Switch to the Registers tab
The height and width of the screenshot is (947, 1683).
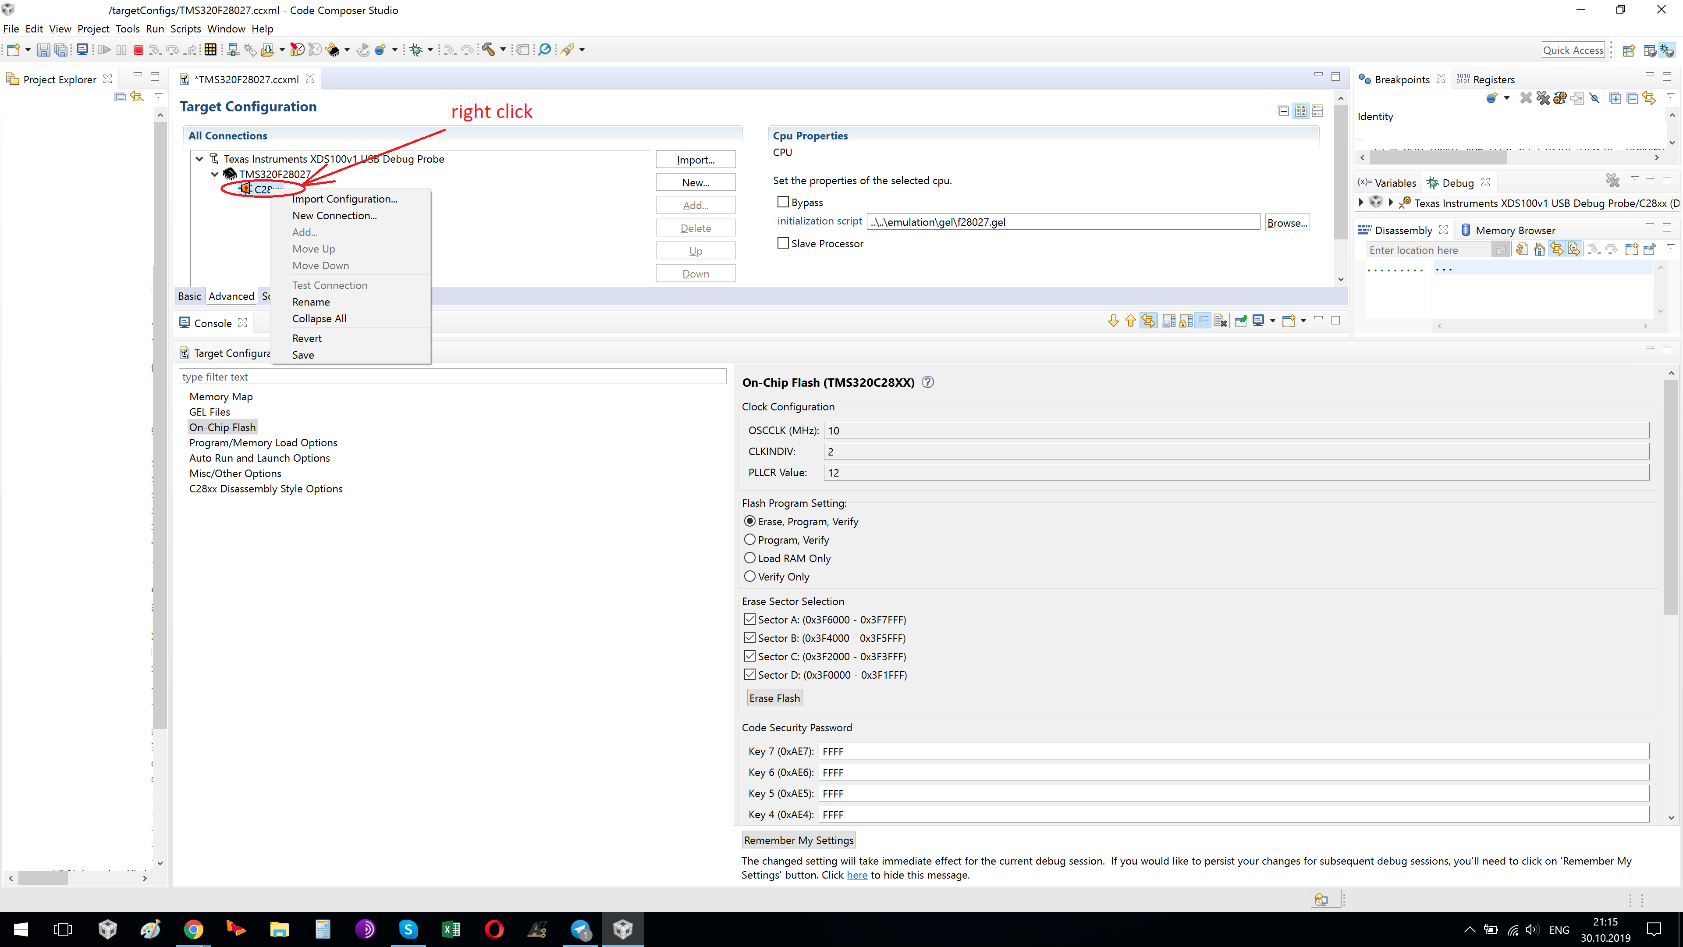tap(1486, 79)
